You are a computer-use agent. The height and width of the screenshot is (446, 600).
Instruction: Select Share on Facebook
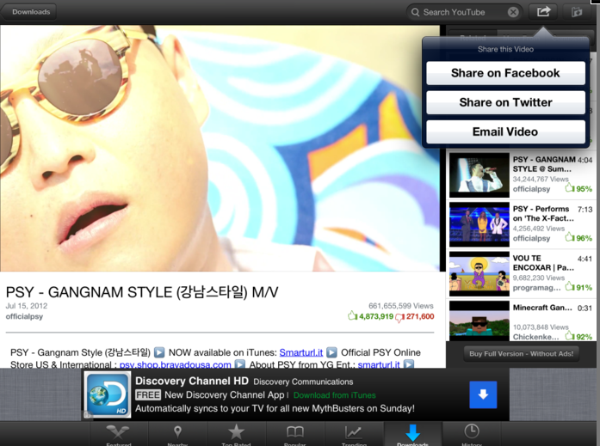[x=505, y=73]
